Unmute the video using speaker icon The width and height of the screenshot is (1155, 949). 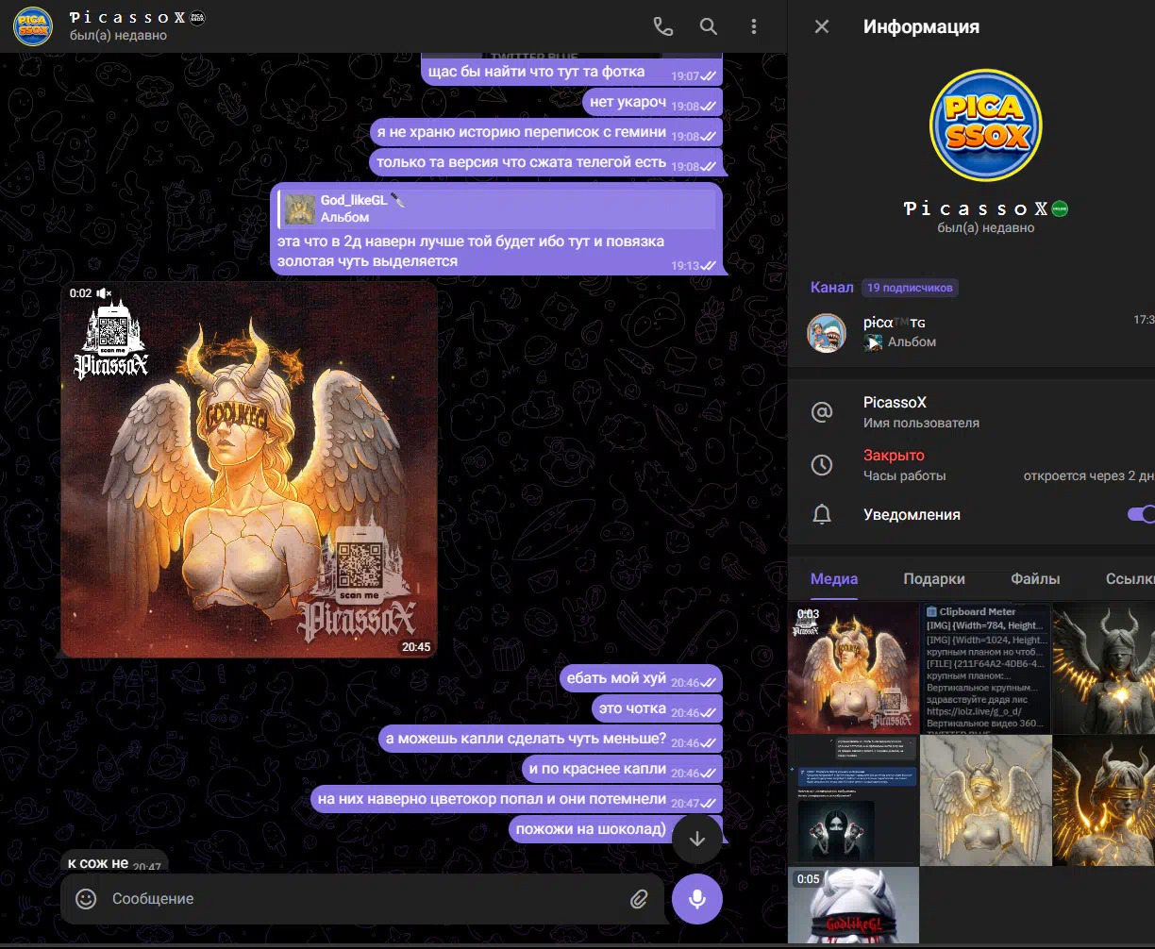click(x=104, y=293)
